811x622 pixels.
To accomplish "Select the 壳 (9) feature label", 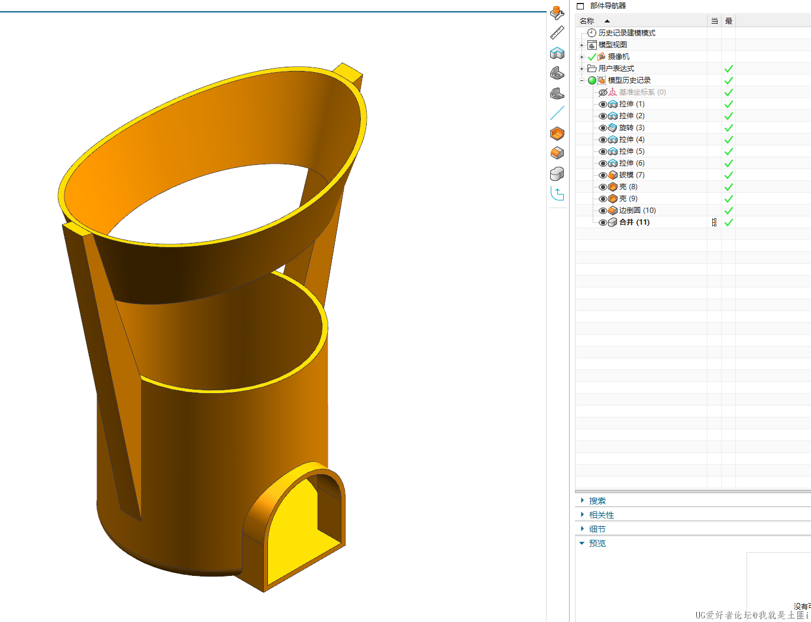I will (628, 199).
